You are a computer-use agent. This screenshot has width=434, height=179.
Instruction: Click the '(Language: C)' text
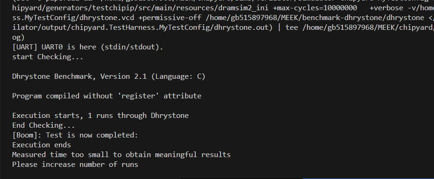pyautogui.click(x=178, y=76)
